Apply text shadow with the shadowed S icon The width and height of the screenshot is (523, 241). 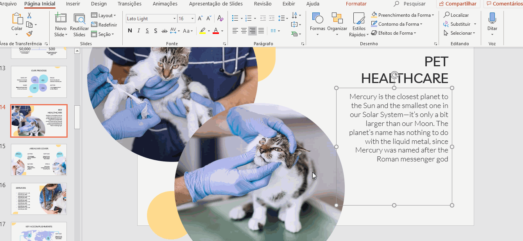[x=156, y=31]
